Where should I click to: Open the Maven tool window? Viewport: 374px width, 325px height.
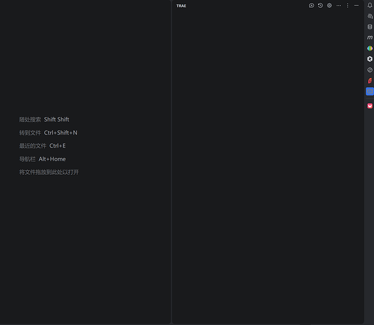click(x=369, y=37)
